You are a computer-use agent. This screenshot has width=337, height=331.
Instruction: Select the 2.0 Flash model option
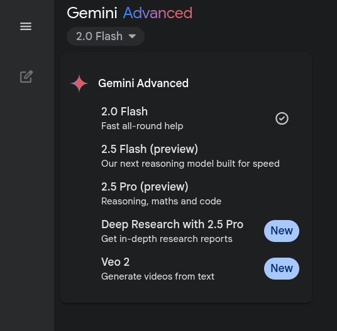coord(186,118)
